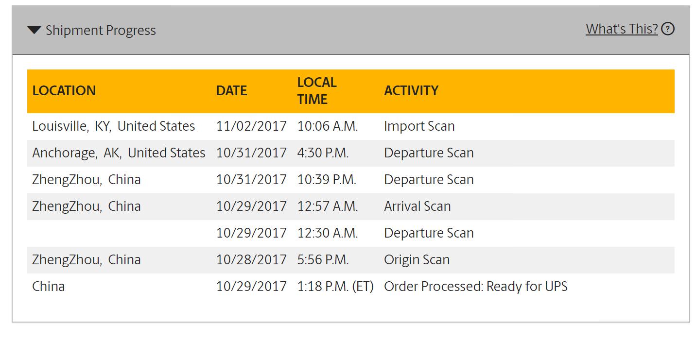This screenshot has width=696, height=342.
Task: Click the Import Scan activity entry
Action: coord(419,126)
